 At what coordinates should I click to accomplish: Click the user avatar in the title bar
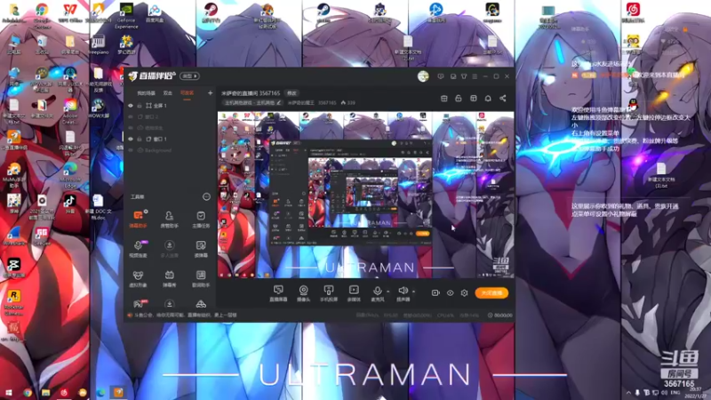423,76
